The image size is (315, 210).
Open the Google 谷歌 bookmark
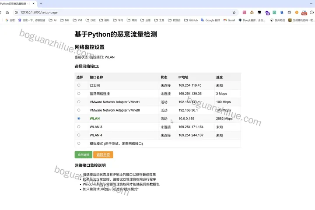pyautogui.click(x=10, y=20)
